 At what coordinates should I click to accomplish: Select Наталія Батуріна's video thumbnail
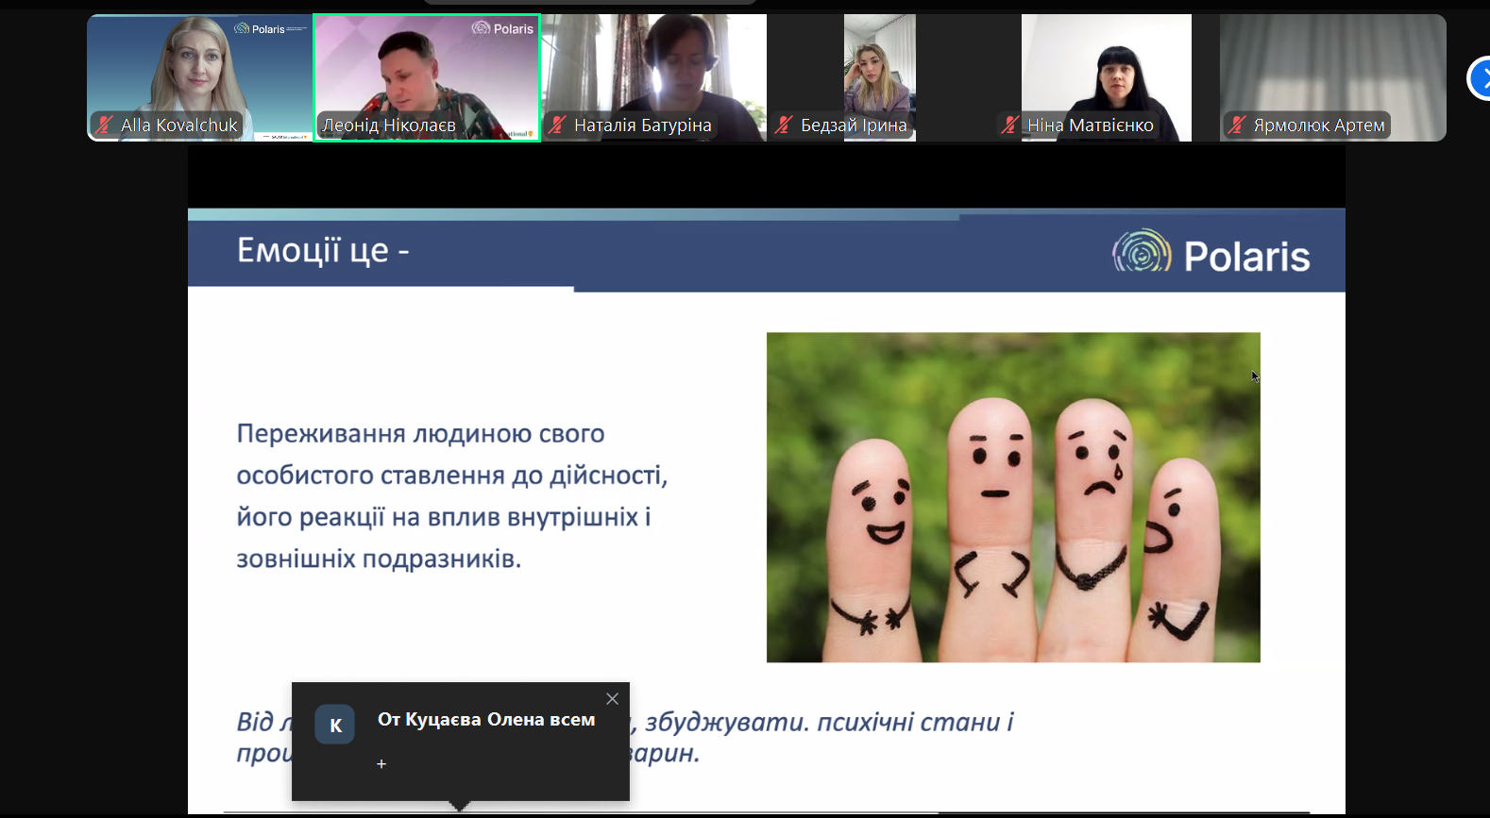653,77
